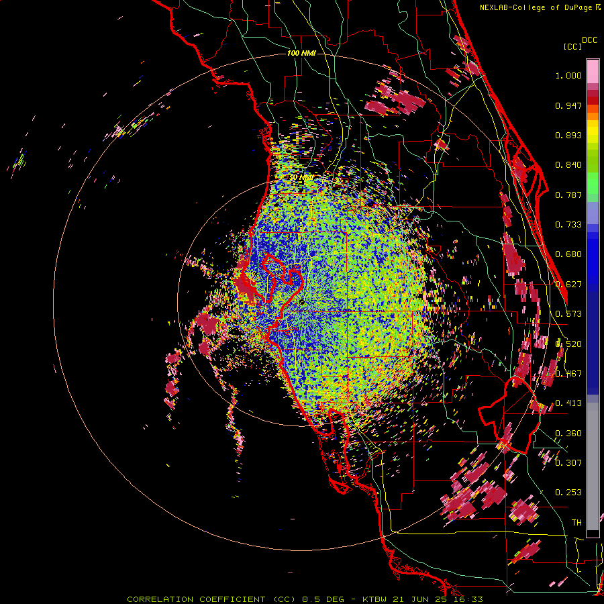Select the 0.307 legend value
The height and width of the screenshot is (604, 604).
click(568, 462)
